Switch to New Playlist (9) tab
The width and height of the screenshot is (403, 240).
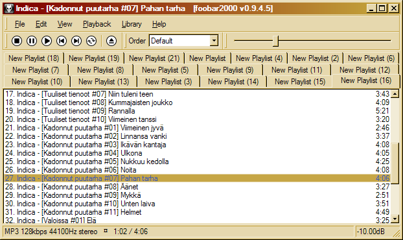[230, 70]
